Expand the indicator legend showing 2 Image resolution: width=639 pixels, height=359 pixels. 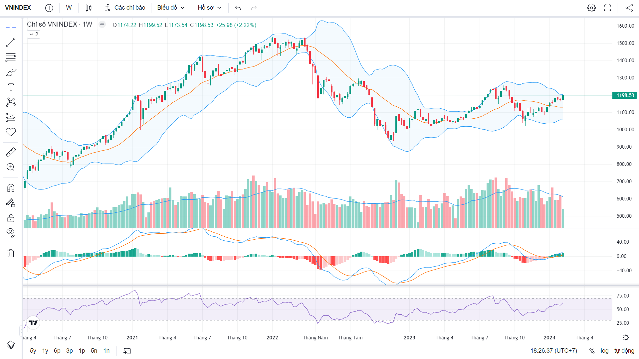point(34,34)
